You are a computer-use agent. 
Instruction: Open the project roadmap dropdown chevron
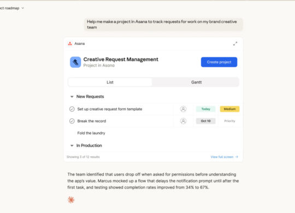click(x=23, y=8)
